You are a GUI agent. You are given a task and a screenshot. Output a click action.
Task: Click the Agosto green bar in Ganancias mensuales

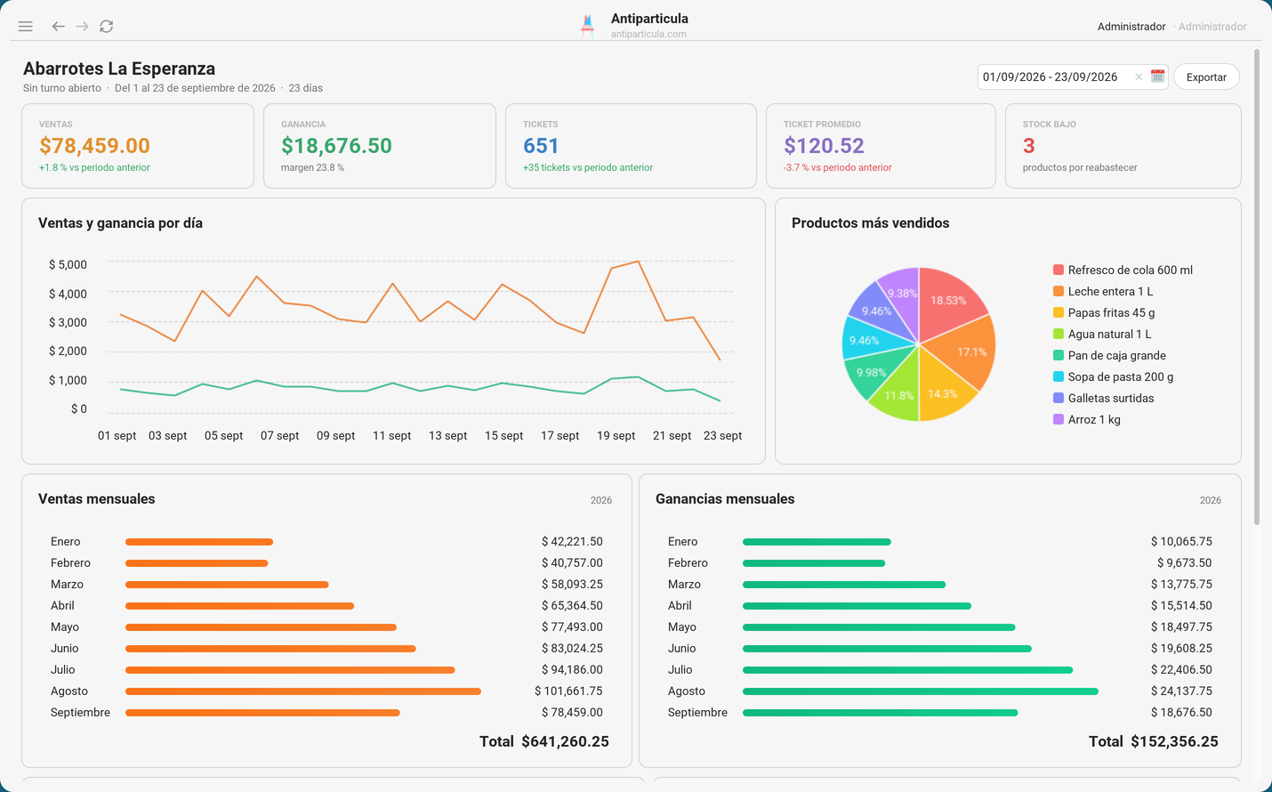coord(921,691)
